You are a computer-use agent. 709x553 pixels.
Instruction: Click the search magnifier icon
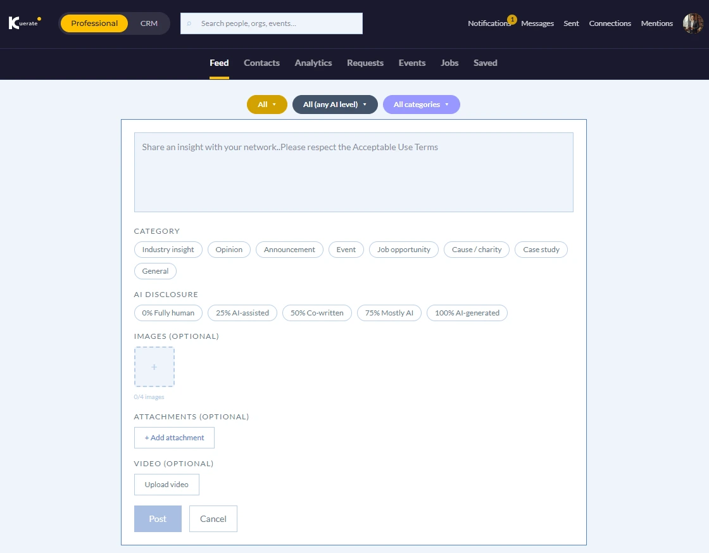point(189,23)
